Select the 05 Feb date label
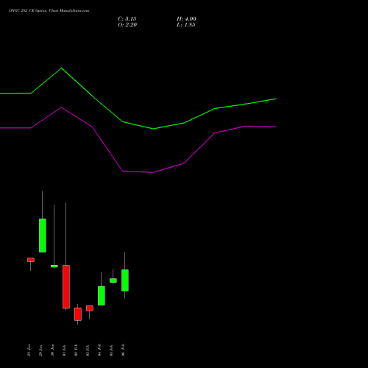Image resolution: width=368 pixels, height=368 pixels. click(x=112, y=350)
